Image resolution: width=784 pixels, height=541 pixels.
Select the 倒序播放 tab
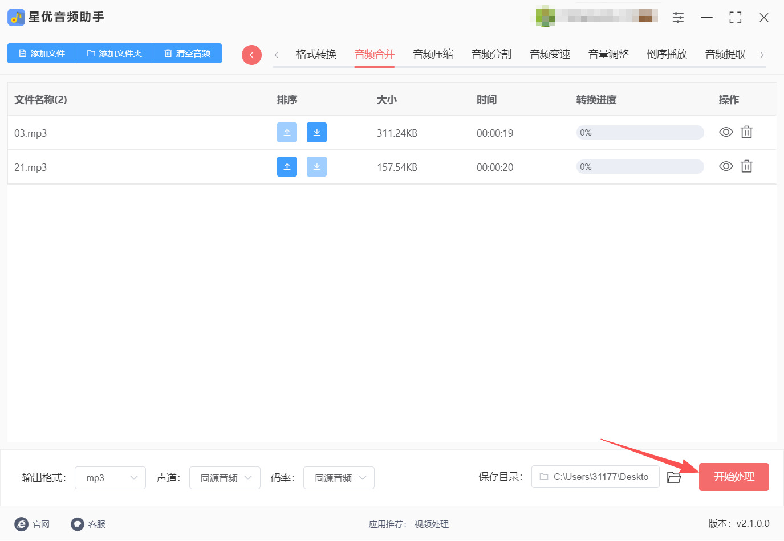[667, 54]
